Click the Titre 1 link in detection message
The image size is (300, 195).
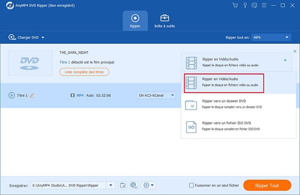click(64, 62)
